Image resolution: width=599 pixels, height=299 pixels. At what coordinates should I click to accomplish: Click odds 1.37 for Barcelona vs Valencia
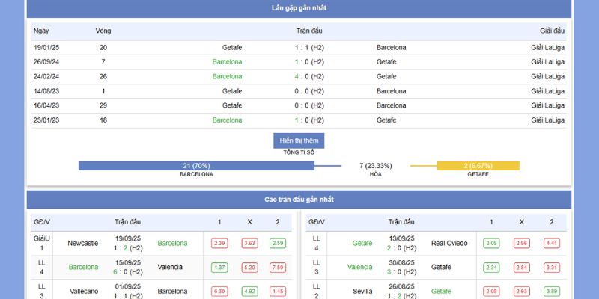[219, 268]
